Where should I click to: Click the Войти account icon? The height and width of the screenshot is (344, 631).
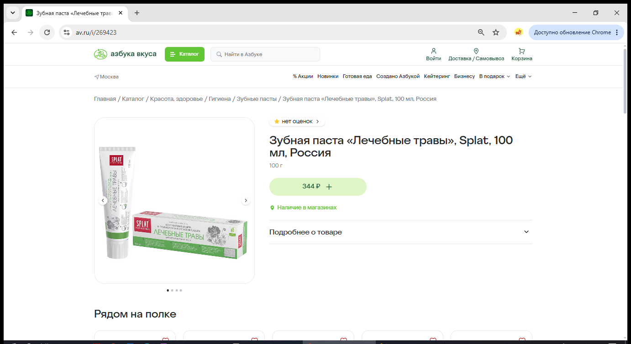click(434, 54)
